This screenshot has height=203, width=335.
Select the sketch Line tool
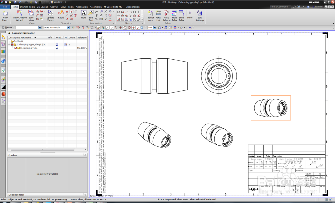point(127,12)
